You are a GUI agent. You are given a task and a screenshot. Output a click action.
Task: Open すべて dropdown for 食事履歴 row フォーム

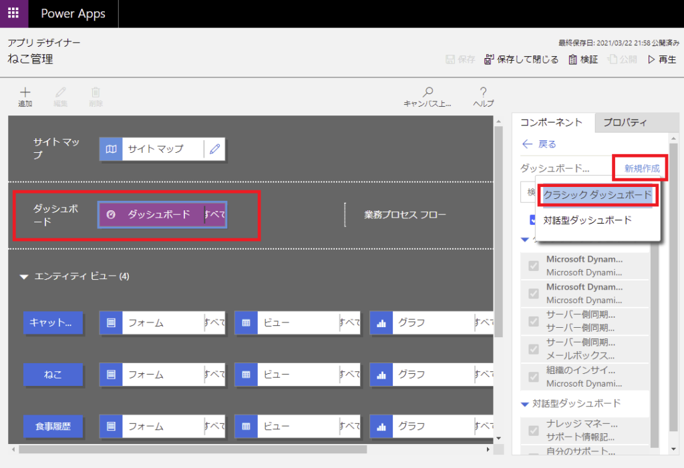point(214,426)
